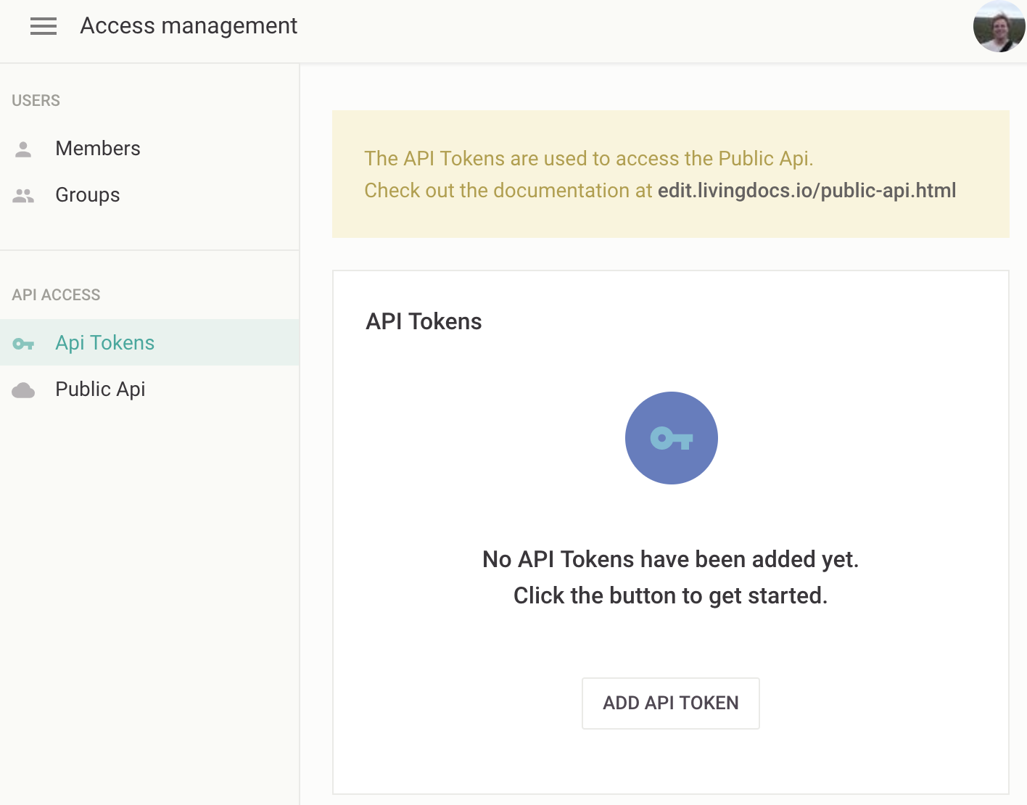Click the cloud icon beside Public Api
1027x805 pixels.
(23, 390)
